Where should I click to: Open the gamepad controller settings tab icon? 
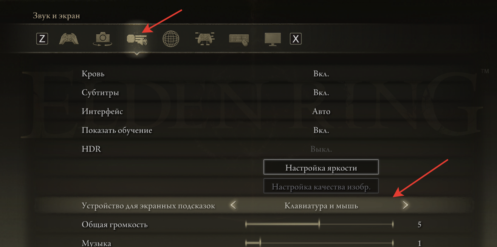69,38
